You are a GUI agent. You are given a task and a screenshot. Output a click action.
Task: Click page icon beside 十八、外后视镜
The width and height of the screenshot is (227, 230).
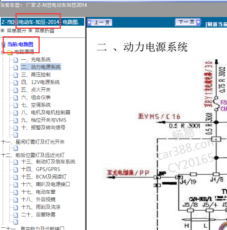[15, 200]
